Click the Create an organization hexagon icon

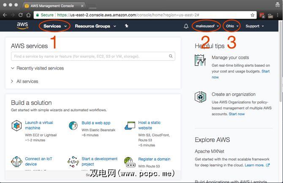point(200,97)
